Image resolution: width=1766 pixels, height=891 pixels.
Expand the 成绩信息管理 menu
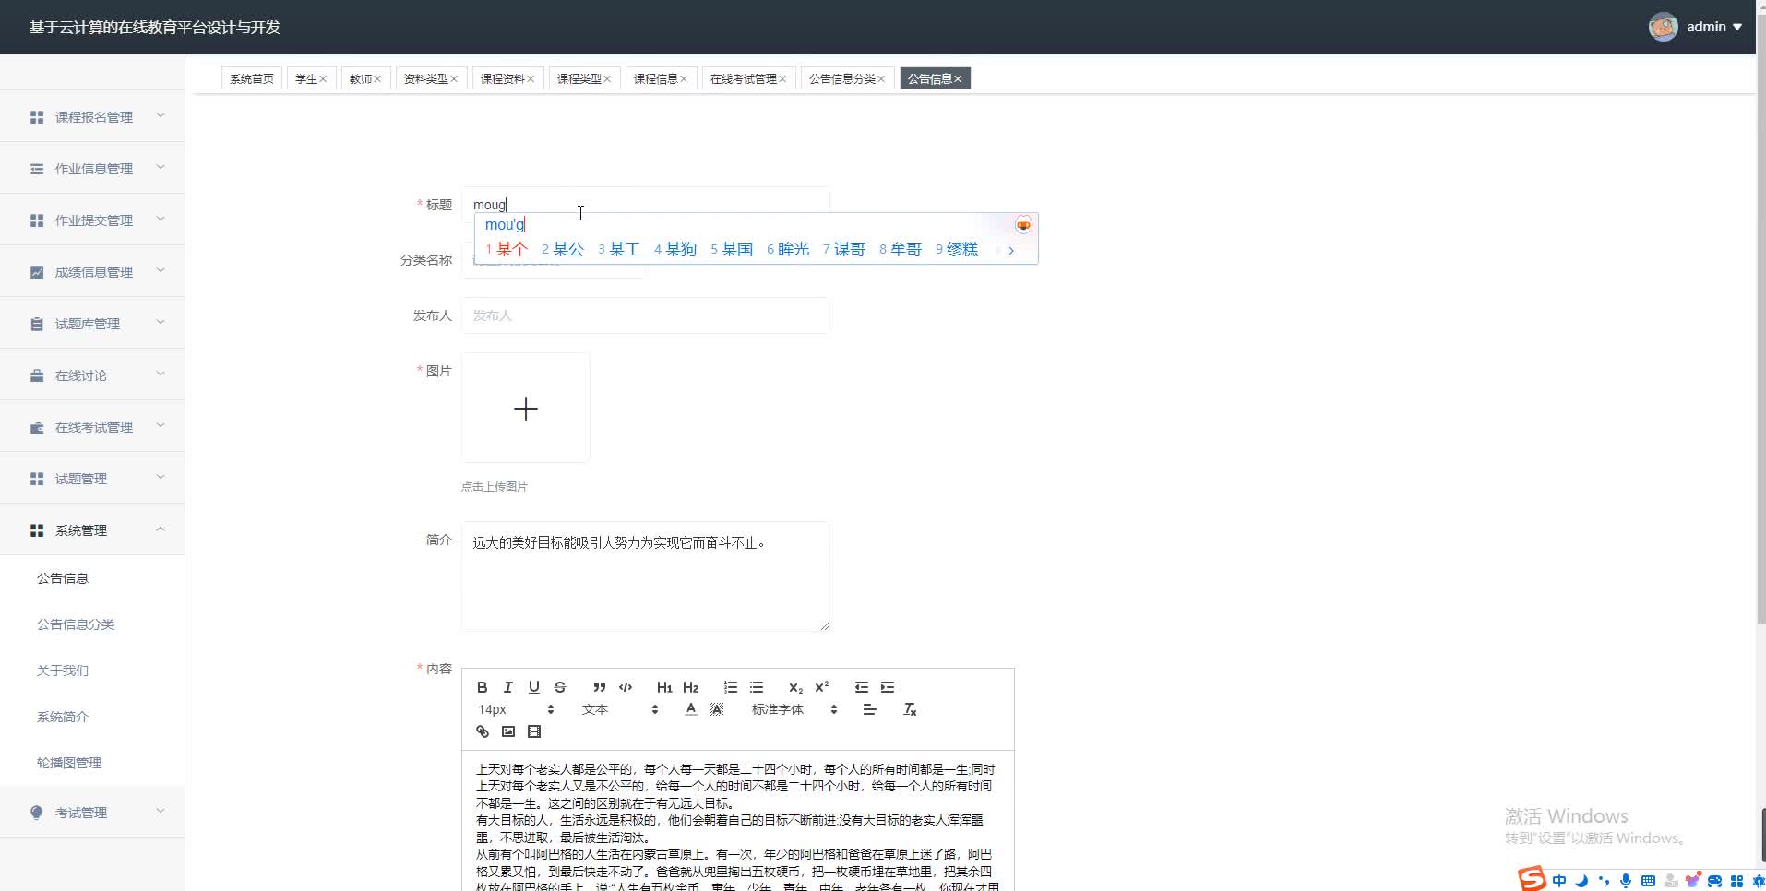coord(92,272)
